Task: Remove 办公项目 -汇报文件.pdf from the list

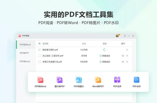Action: point(127,56)
